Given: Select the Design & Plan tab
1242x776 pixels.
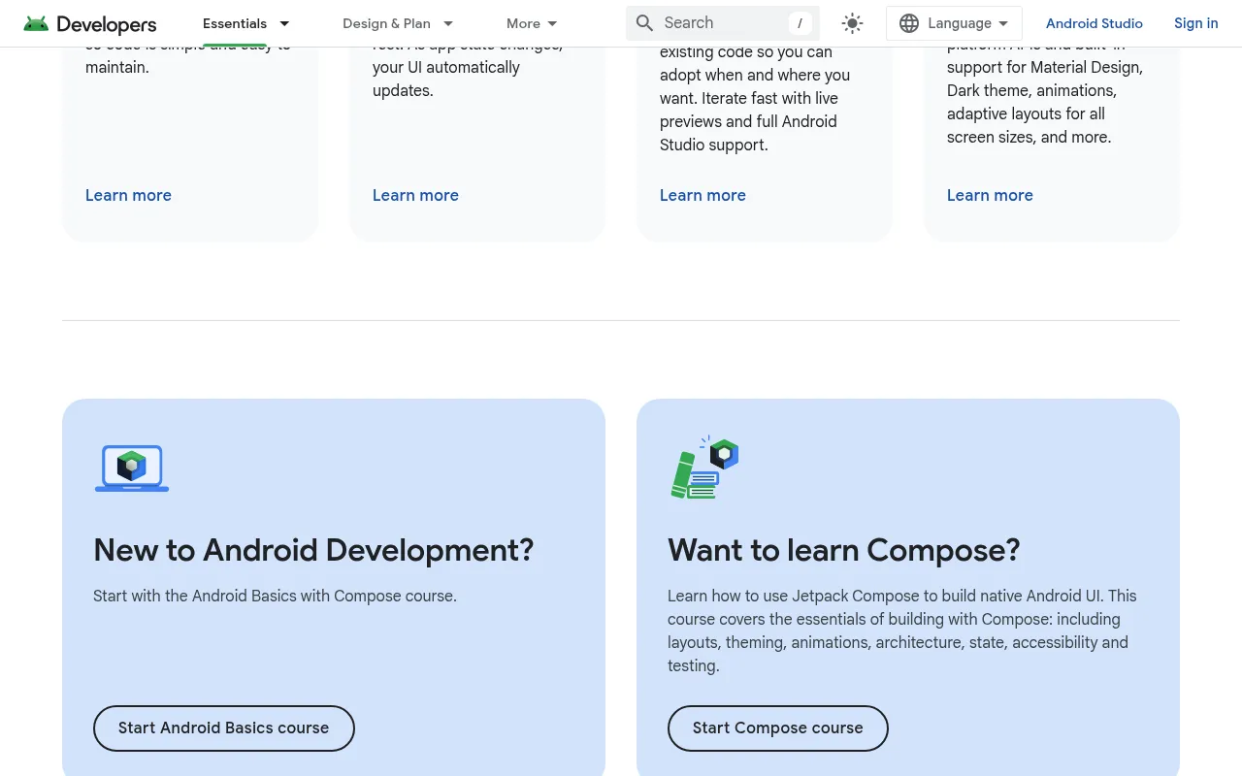Looking at the screenshot, I should coord(386,23).
